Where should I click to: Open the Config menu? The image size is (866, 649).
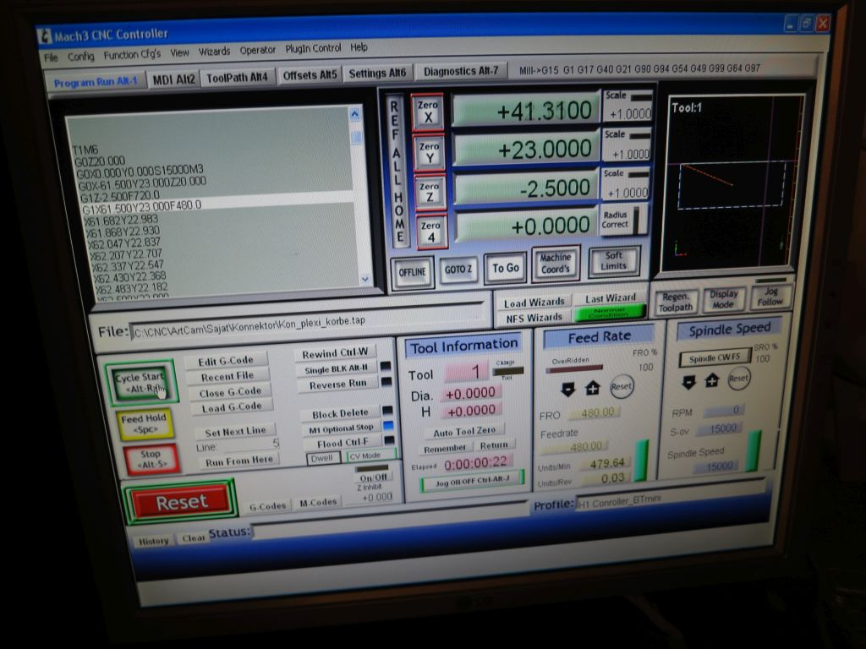[x=81, y=57]
